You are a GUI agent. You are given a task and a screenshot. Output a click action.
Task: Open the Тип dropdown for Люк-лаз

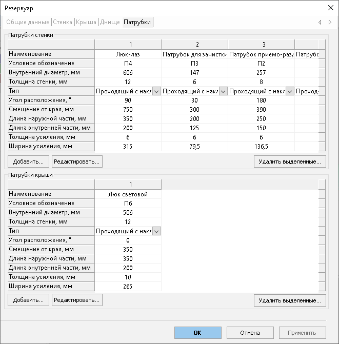click(x=156, y=91)
